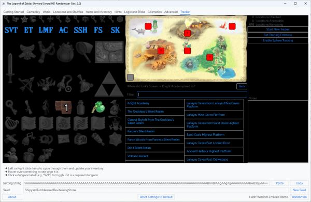
Task: Click the green wallet pouch icon
Action: pyautogui.click(x=98, y=107)
